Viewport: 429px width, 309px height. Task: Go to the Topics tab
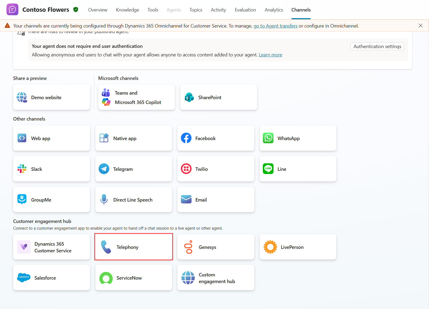tap(196, 10)
